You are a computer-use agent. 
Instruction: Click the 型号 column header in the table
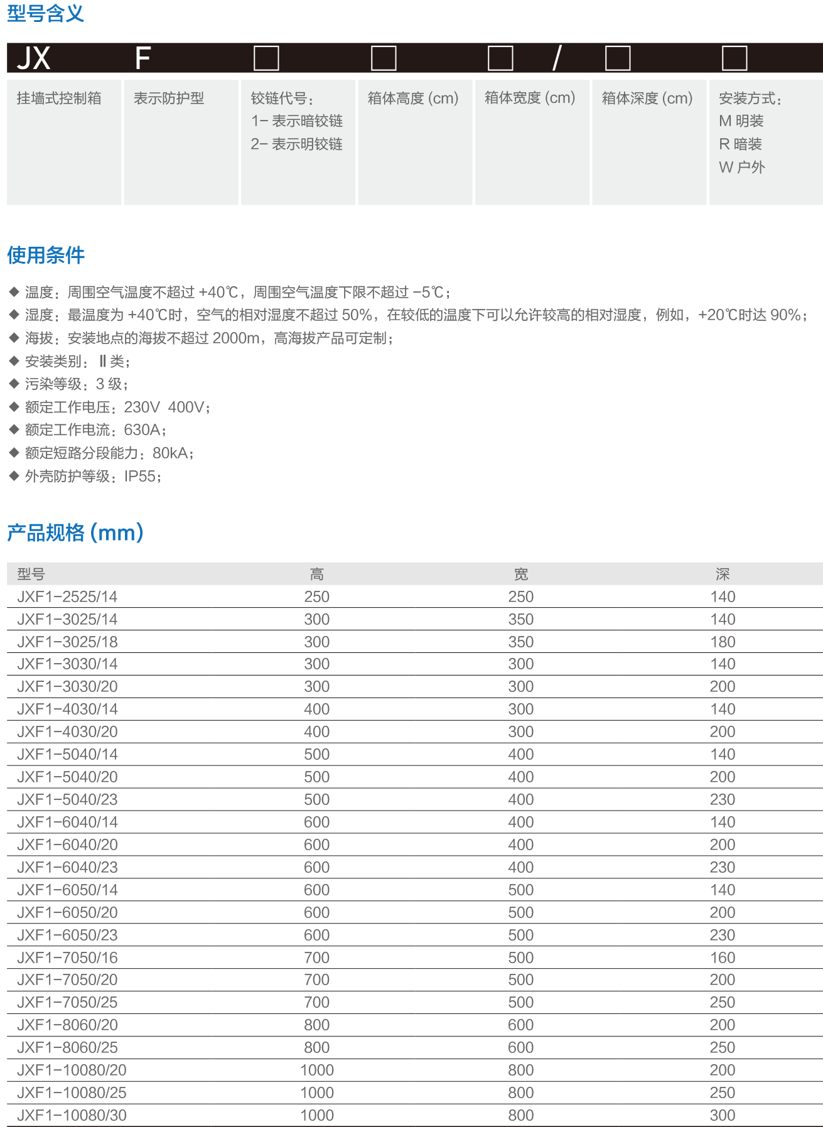tap(31, 574)
